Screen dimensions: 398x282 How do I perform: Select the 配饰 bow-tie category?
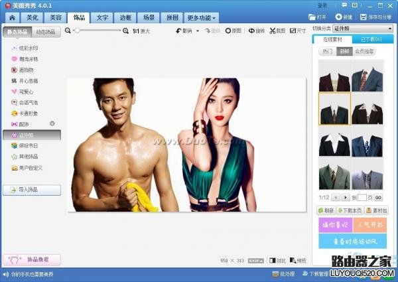point(20,124)
